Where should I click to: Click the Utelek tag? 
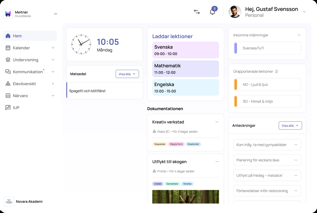pos(158,184)
